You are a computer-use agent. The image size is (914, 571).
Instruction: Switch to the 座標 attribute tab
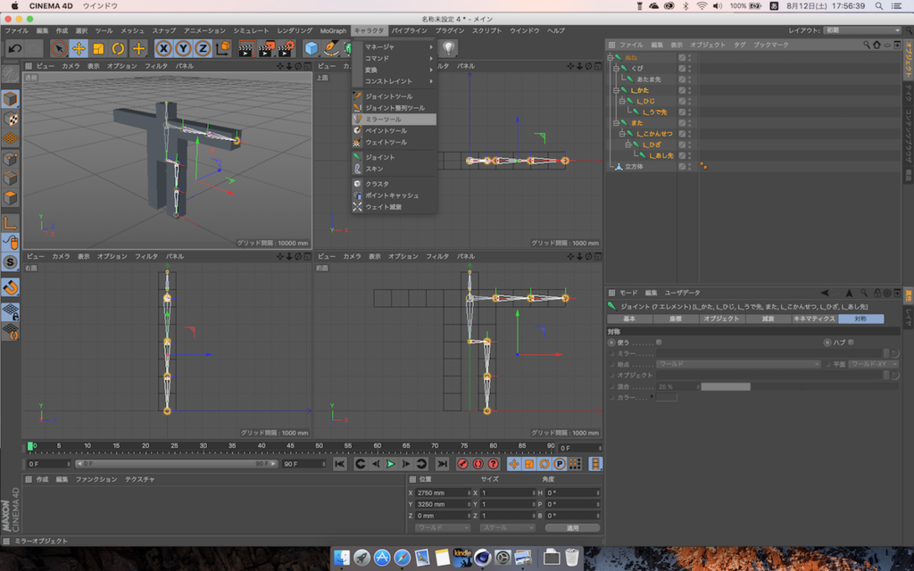pos(676,319)
